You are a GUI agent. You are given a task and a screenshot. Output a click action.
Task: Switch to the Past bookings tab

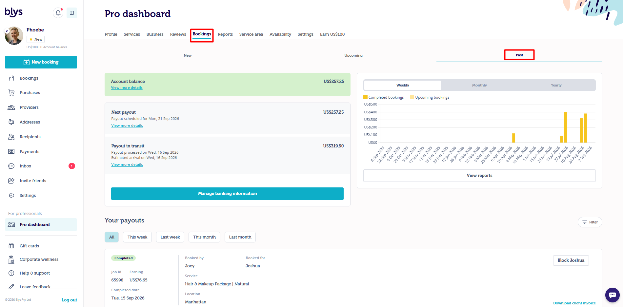pos(519,55)
